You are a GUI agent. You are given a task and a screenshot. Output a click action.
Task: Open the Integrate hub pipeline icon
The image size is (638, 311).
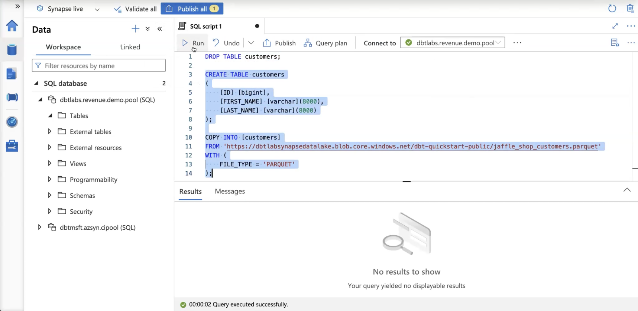click(x=12, y=97)
